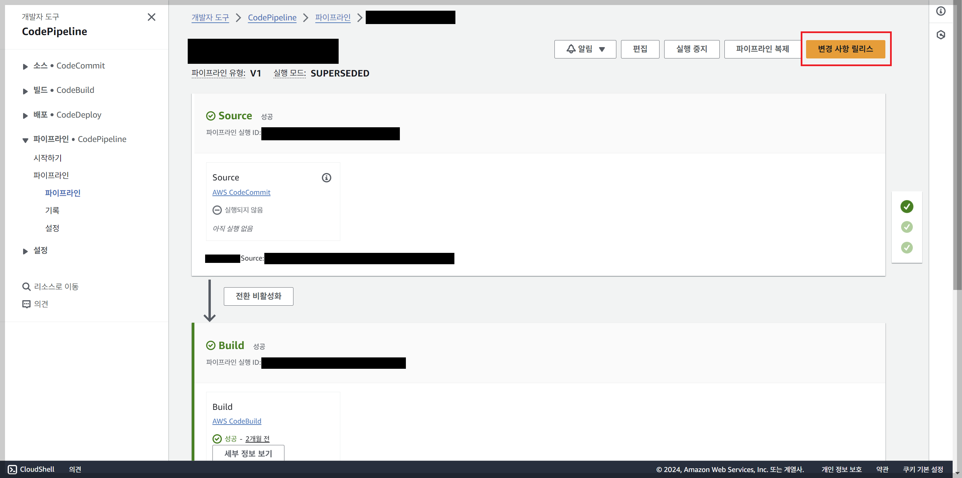Click the info icon inside the Source action card

pos(326,177)
